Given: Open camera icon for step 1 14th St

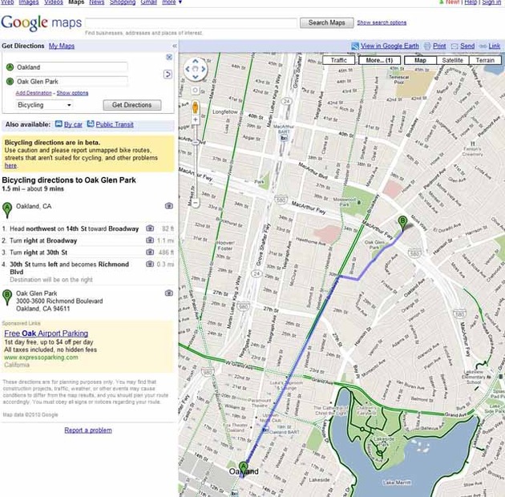Looking at the screenshot, I should 150,228.
